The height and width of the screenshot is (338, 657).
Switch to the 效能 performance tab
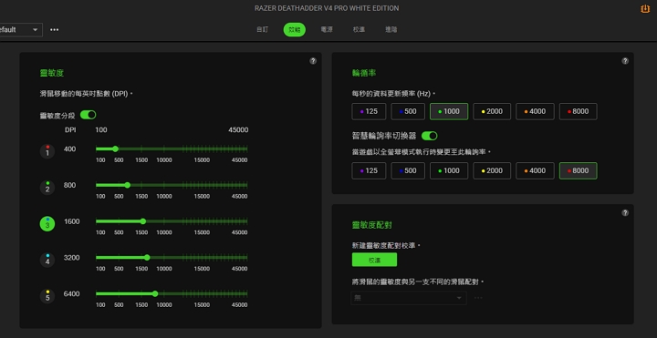[295, 30]
